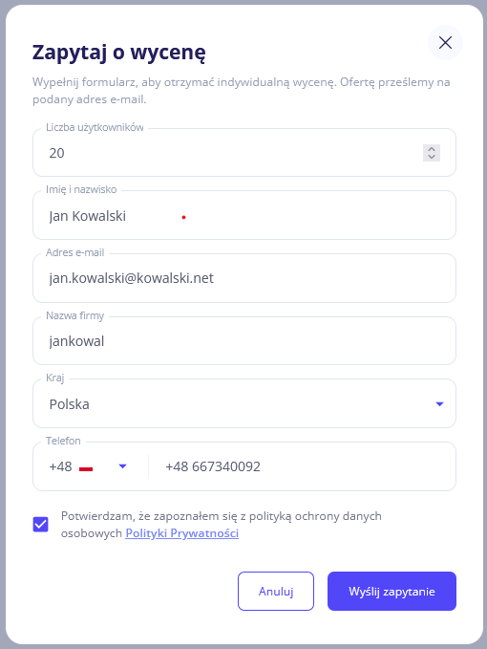This screenshot has width=487, height=649.
Task: Submit with Wyślij zapytanie button
Action: [392, 591]
